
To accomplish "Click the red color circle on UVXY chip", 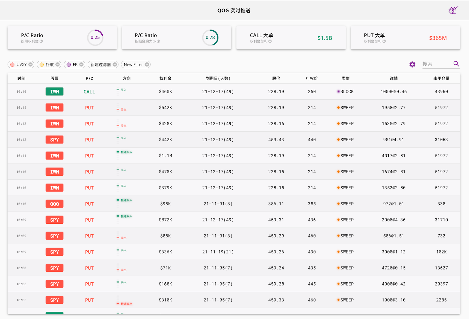I will coord(12,65).
